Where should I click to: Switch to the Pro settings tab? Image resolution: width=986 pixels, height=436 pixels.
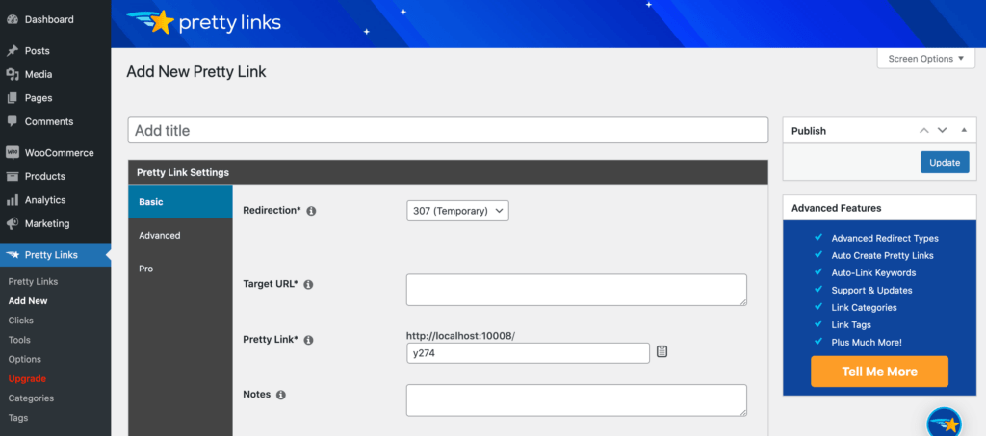(x=180, y=269)
